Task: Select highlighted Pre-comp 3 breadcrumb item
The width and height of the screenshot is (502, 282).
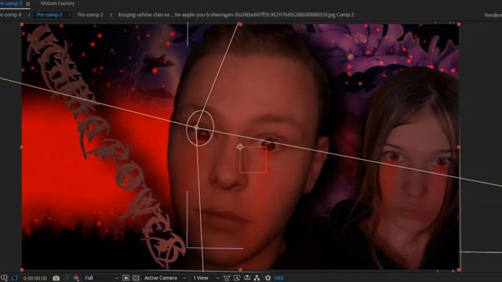Action: pyautogui.click(x=49, y=15)
